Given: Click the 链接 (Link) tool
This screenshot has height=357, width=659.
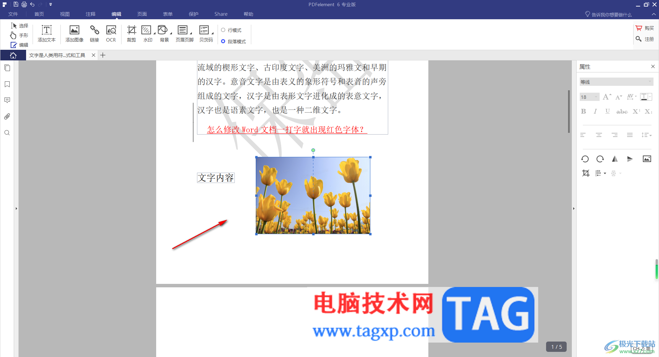Looking at the screenshot, I should coord(94,34).
